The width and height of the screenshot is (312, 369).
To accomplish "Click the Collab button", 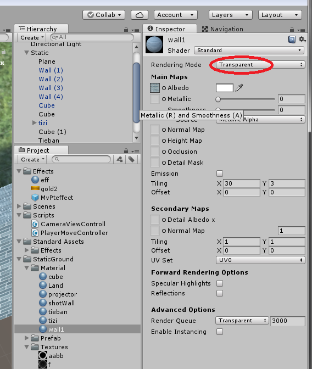I will [x=104, y=15].
